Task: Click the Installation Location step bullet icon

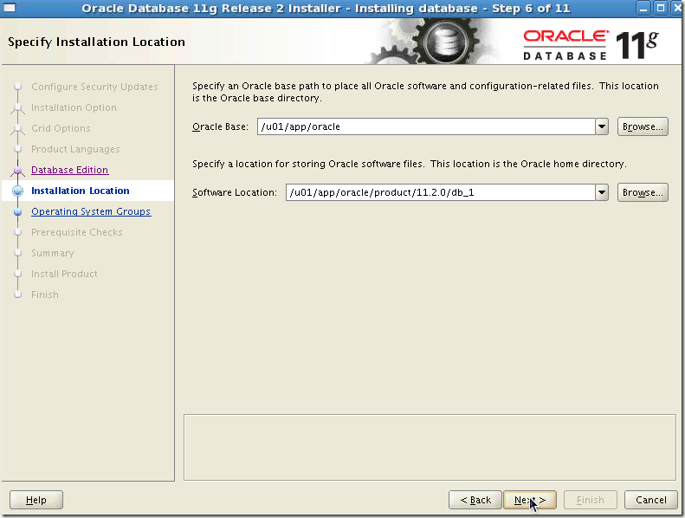Action: [x=18, y=191]
